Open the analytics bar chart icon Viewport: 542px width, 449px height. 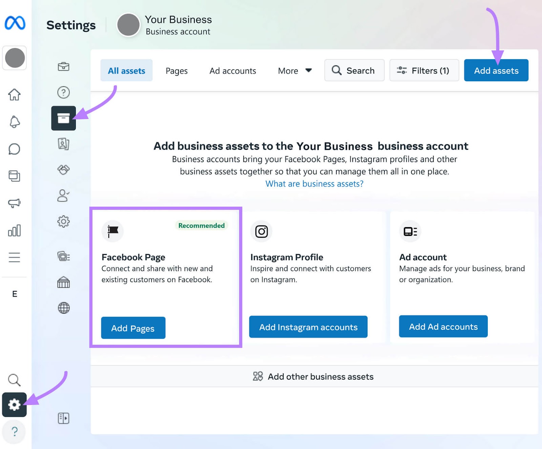(x=15, y=230)
